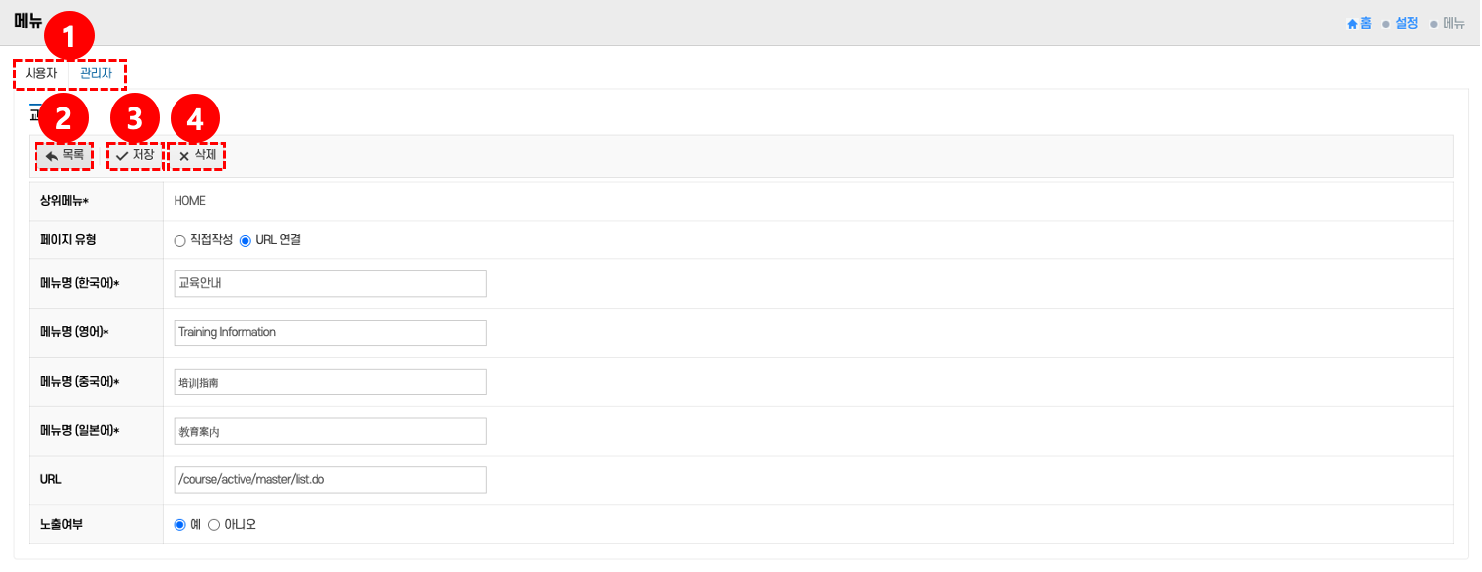This screenshot has width=1482, height=572.
Task: Click the checkmark icon beside 저장
Action: pyautogui.click(x=122, y=156)
